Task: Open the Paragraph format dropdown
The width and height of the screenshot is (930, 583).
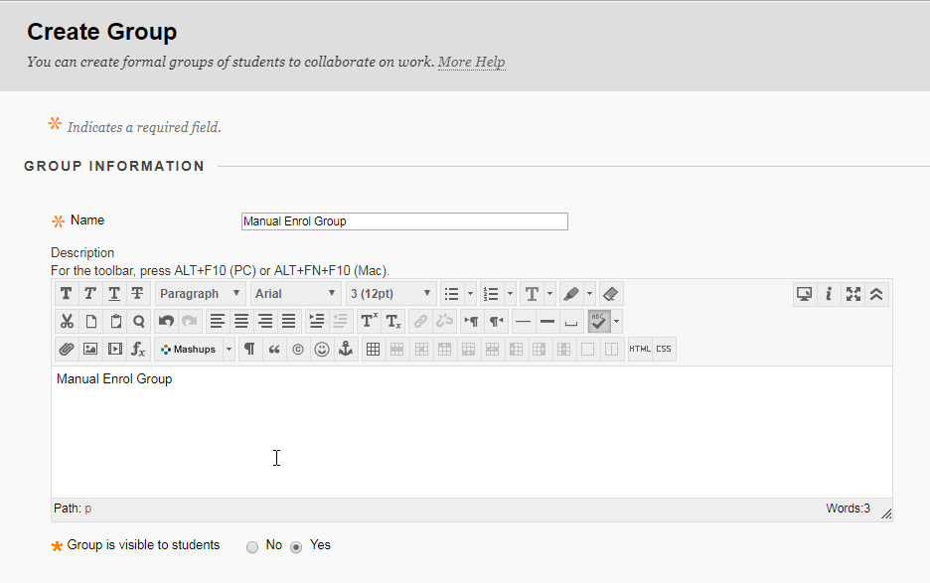Action: pyautogui.click(x=200, y=294)
